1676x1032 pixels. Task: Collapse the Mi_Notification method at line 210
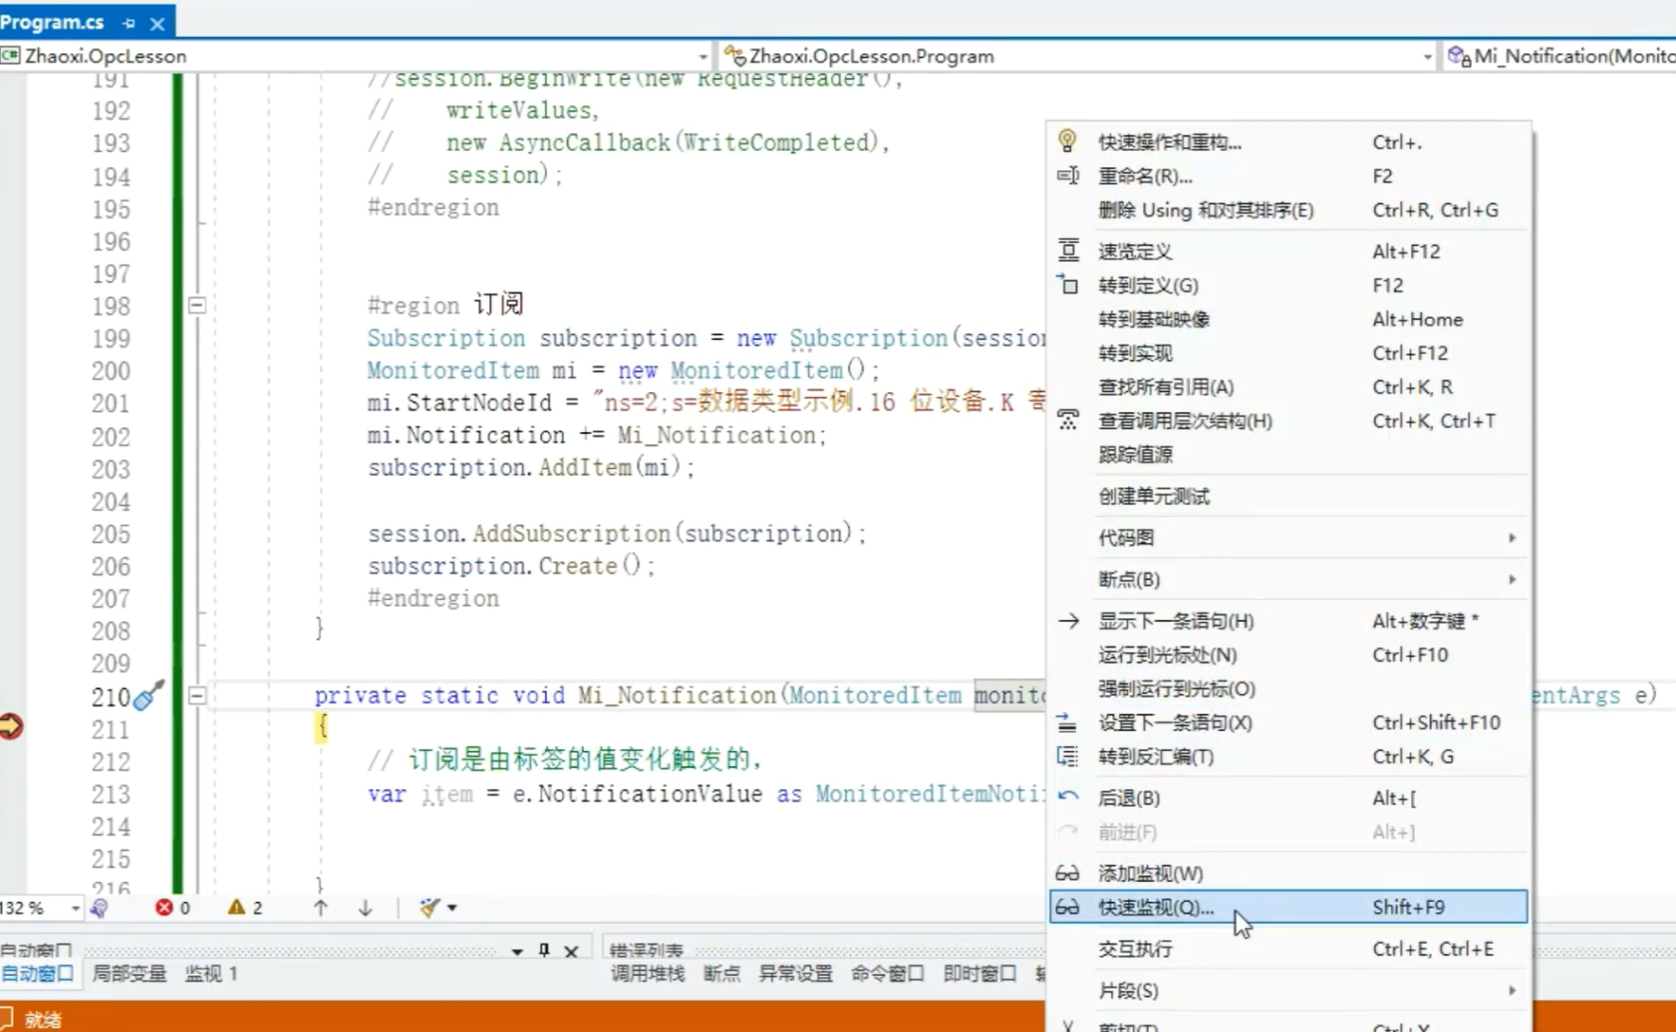pyautogui.click(x=197, y=696)
